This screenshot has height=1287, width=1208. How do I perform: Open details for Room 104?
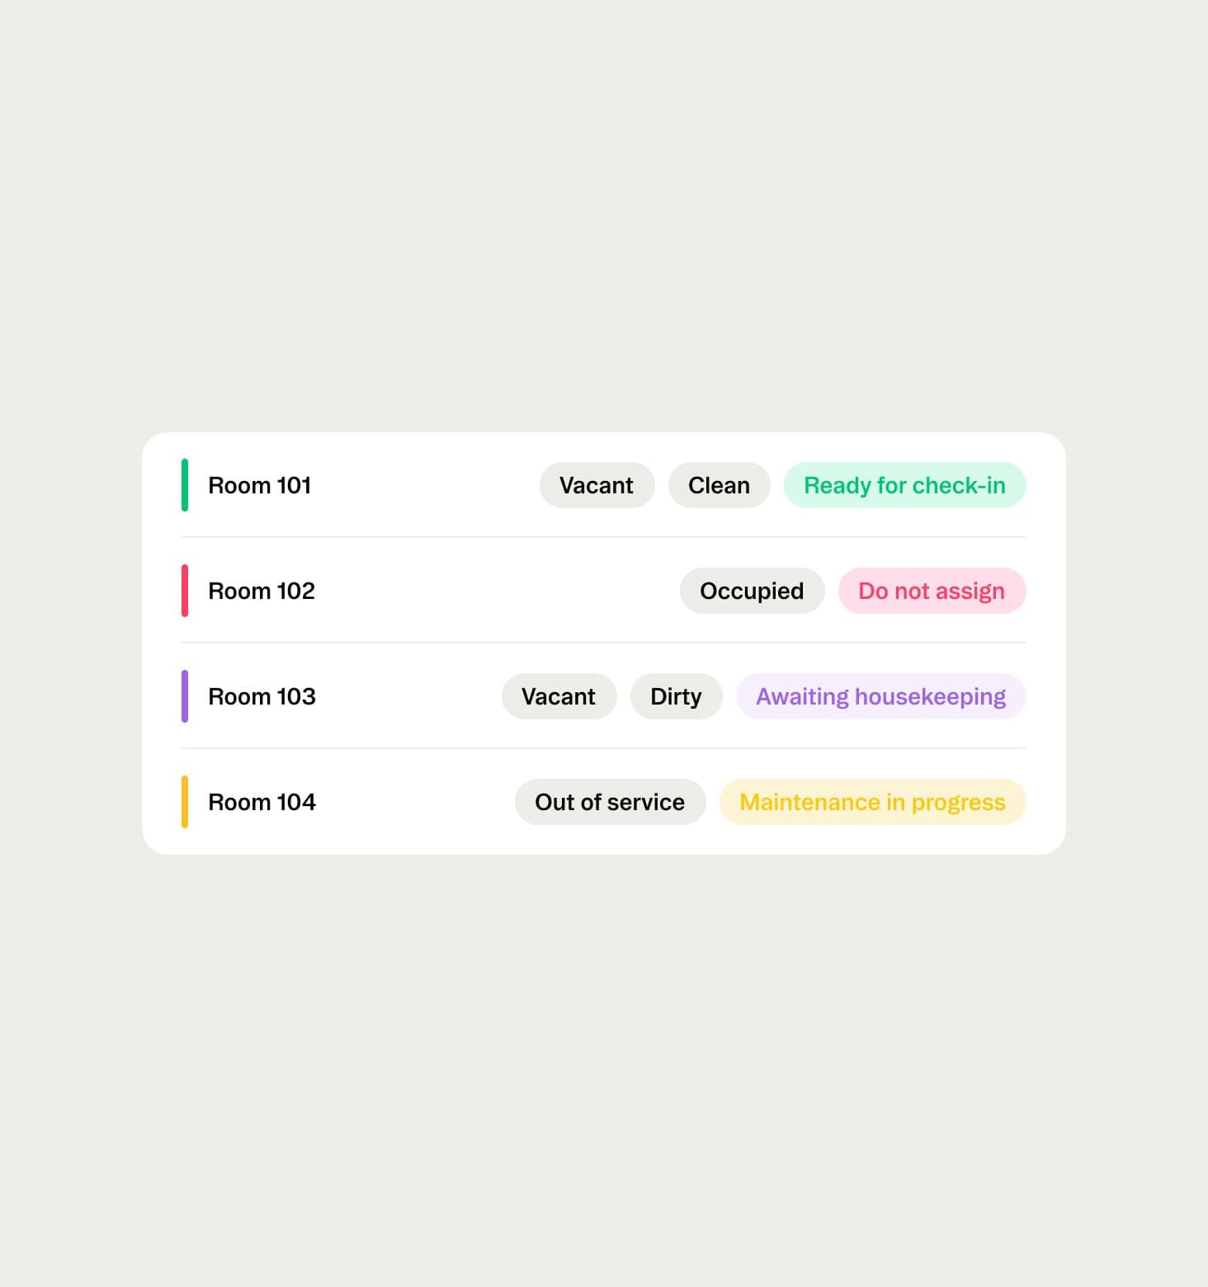(x=262, y=802)
